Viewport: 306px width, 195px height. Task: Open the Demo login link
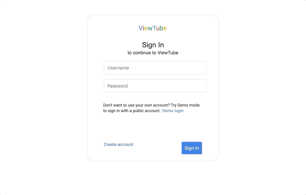point(173,111)
